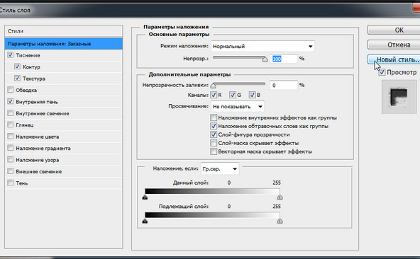Uncheck Наложение обтравочных слоев как группы
Image resolution: width=420 pixels, height=259 pixels.
(214, 126)
